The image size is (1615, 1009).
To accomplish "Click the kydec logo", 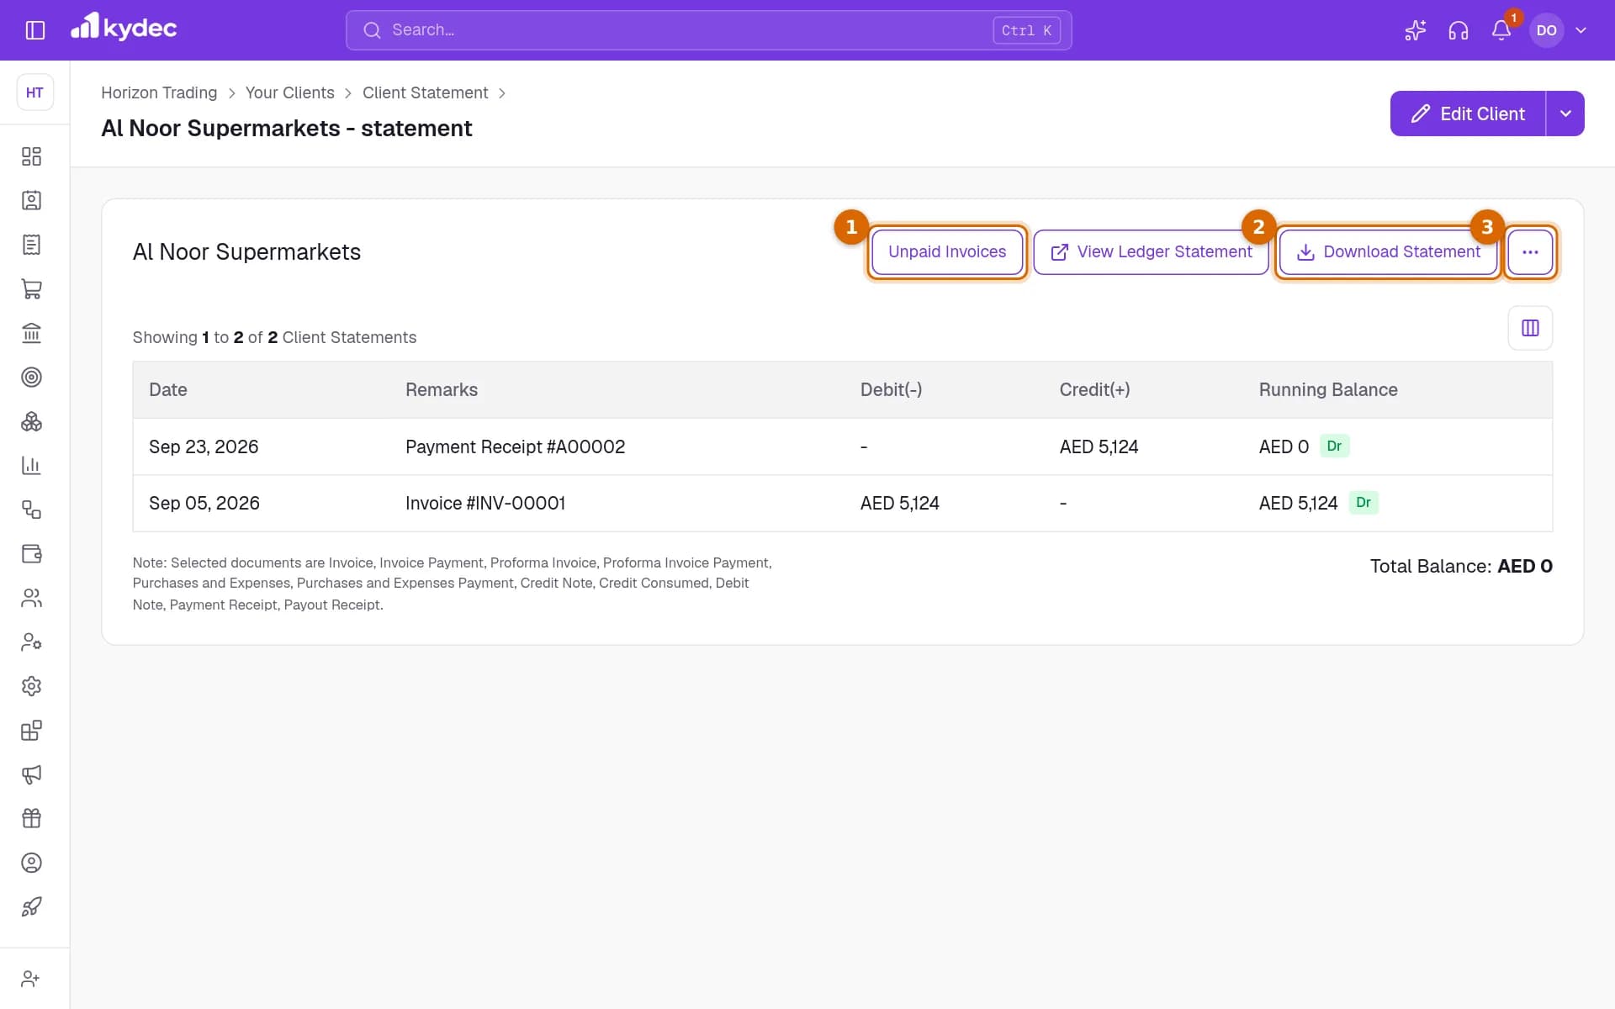I will click(x=124, y=28).
